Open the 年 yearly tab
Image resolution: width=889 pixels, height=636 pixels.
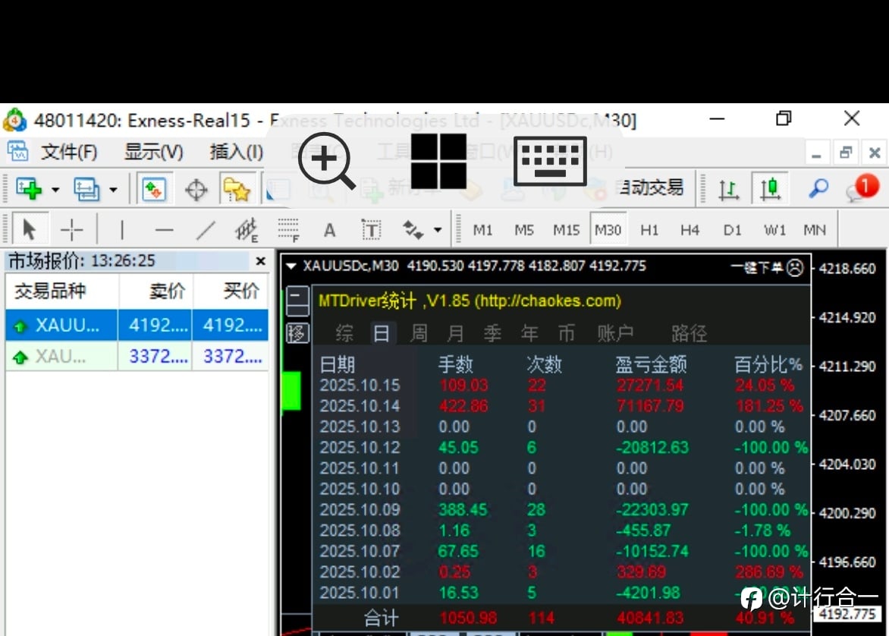click(529, 333)
